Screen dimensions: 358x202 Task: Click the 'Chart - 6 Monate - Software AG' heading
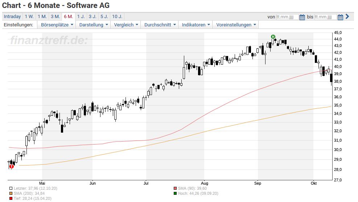[56, 5]
